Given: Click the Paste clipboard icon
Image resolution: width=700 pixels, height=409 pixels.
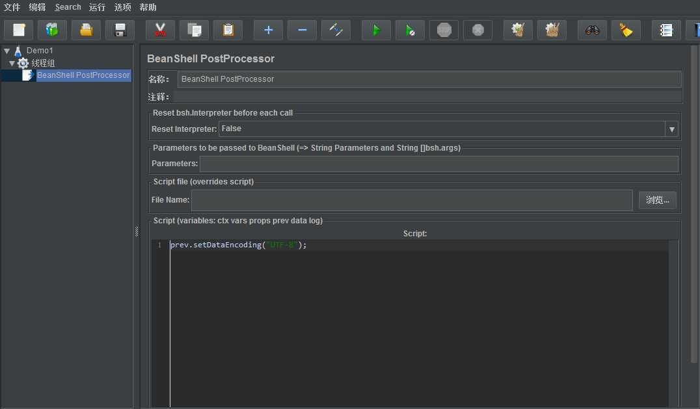Looking at the screenshot, I should [x=228, y=30].
